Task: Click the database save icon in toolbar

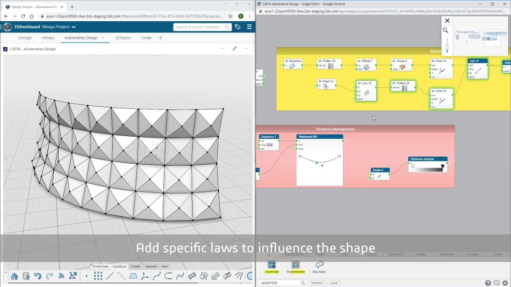Action: [x=27, y=276]
